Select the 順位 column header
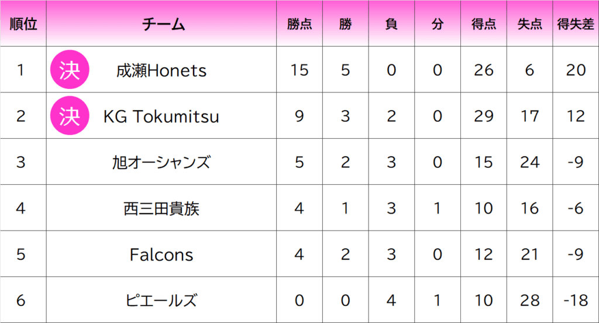599x323 pixels. click(x=23, y=24)
